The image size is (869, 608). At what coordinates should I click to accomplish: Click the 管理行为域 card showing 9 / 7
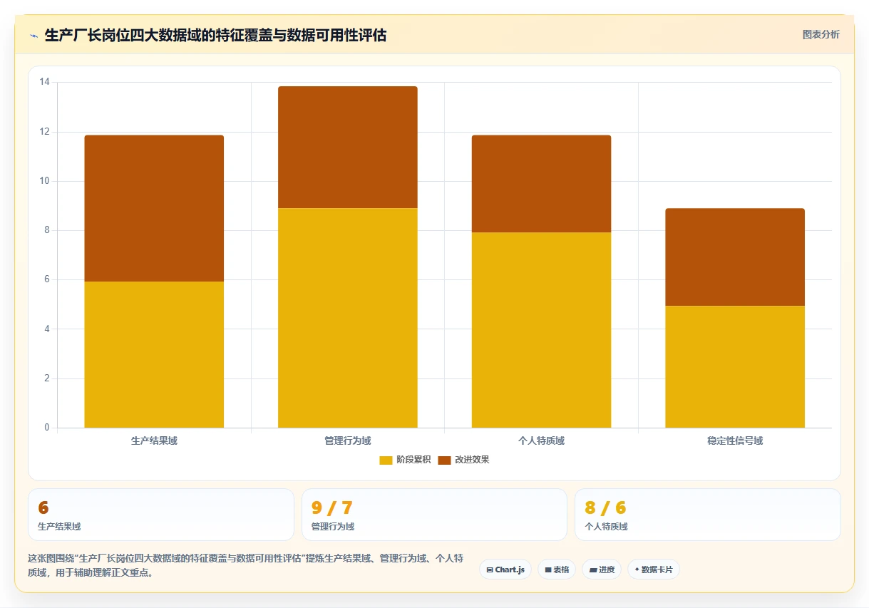tap(434, 515)
